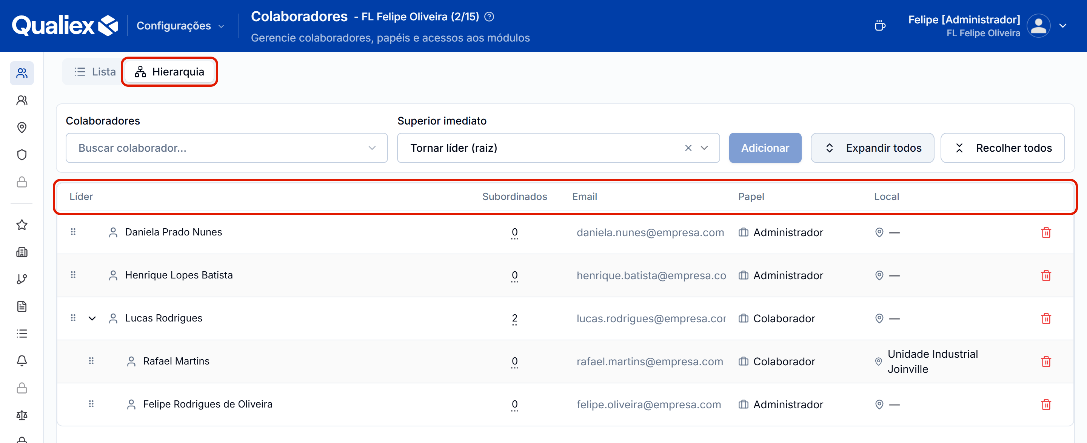This screenshot has height=443, width=1087.
Task: Open the locations pin sidebar icon
Action: [x=22, y=128]
